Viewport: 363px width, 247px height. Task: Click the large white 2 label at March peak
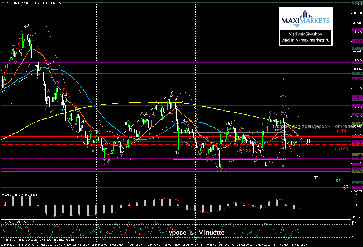28,26
